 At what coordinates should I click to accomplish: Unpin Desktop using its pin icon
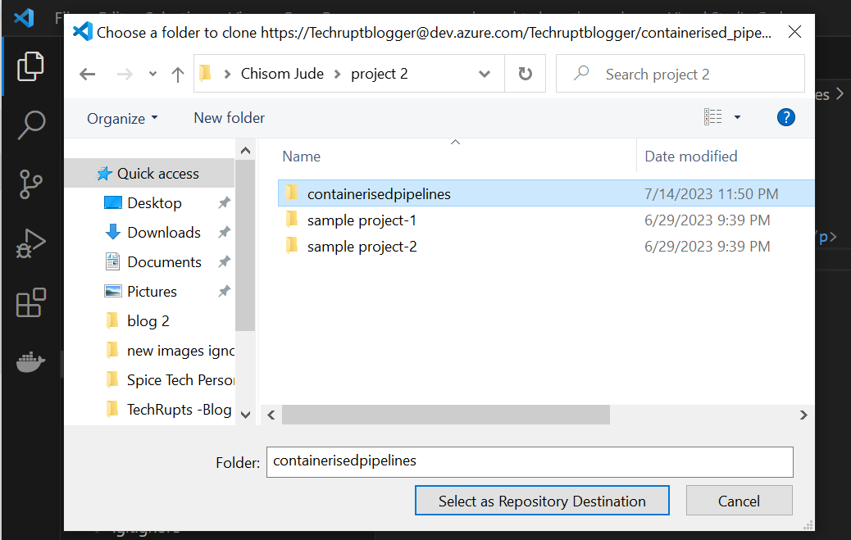click(x=224, y=203)
